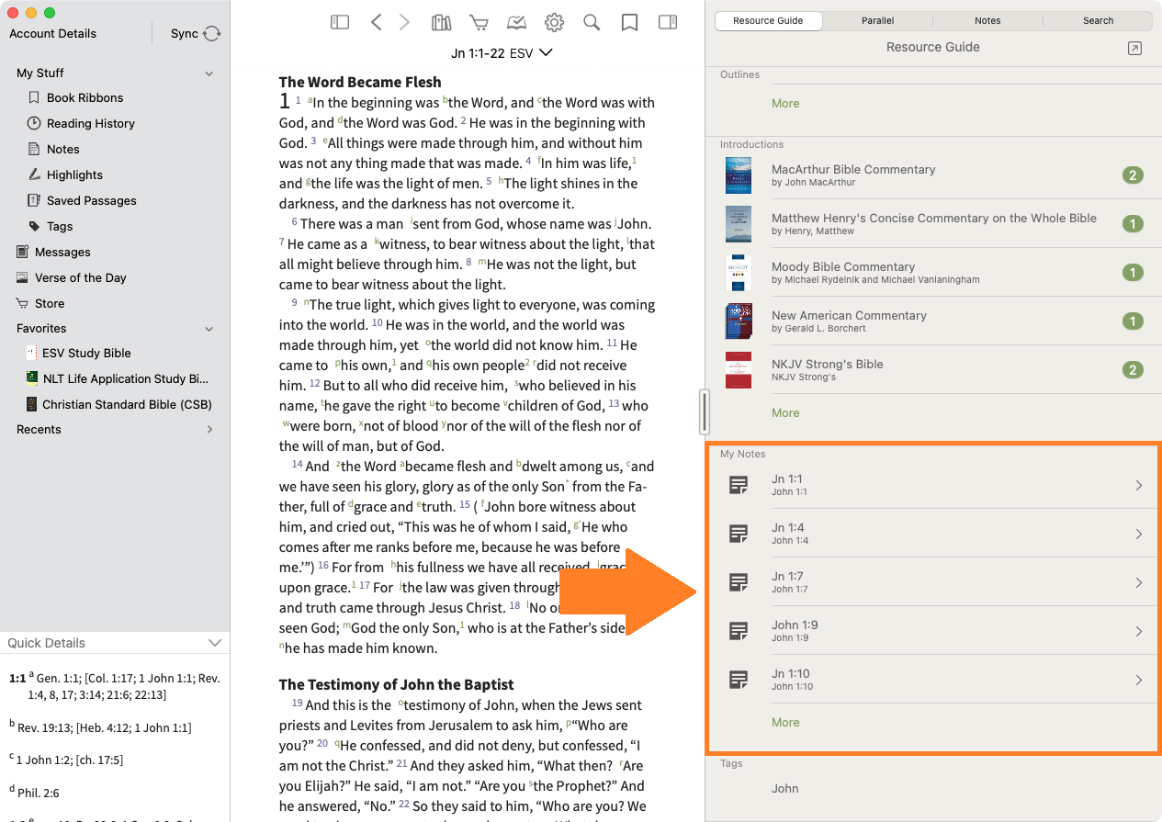The width and height of the screenshot is (1162, 822).
Task: Open MacArthur Bible Commentary introduction
Action: (x=933, y=175)
